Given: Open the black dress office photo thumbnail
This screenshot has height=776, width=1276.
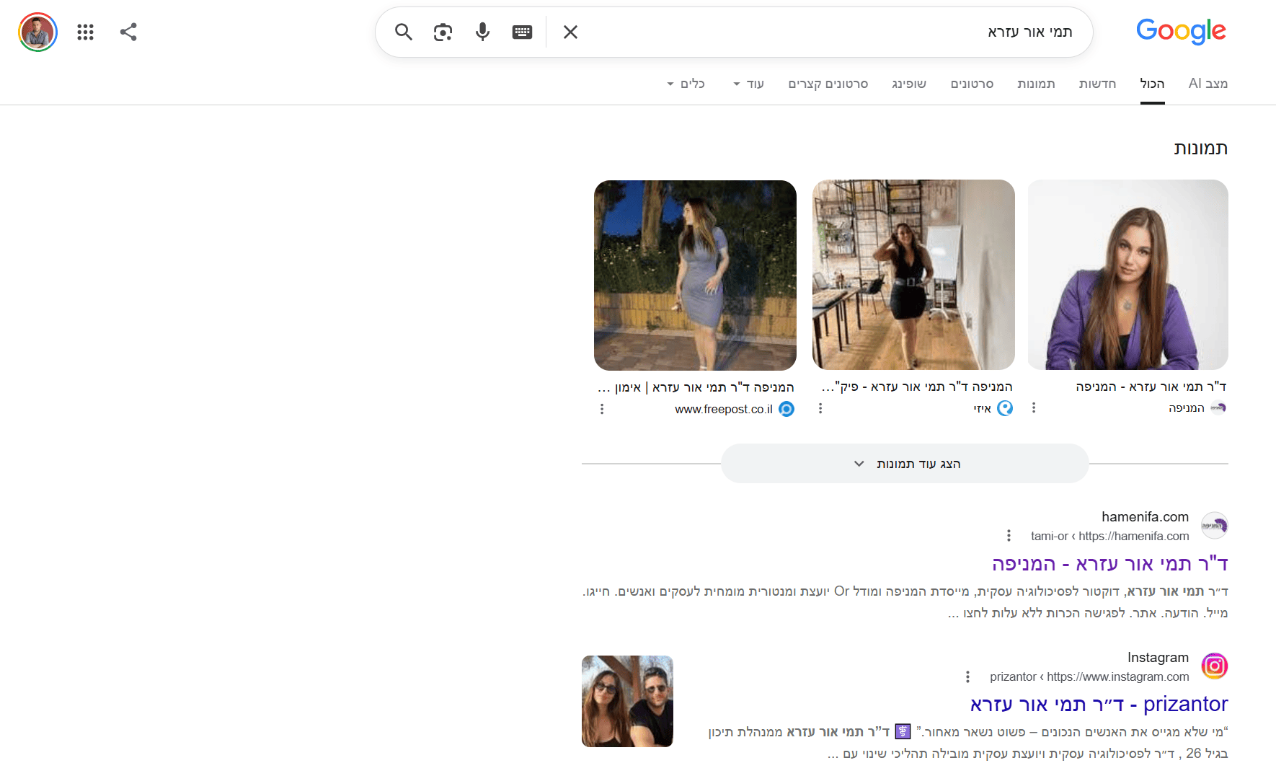Looking at the screenshot, I should click(913, 275).
